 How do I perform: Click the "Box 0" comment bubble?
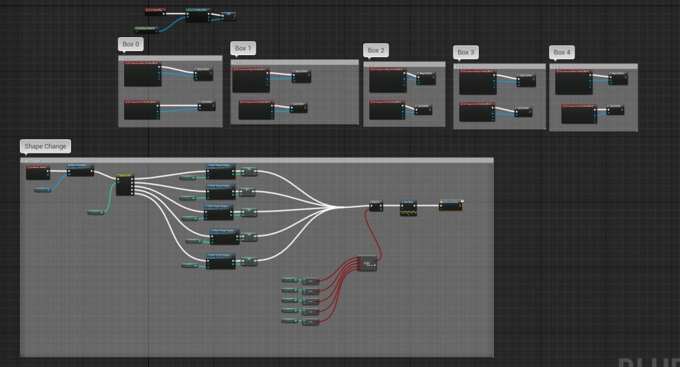pyautogui.click(x=131, y=44)
